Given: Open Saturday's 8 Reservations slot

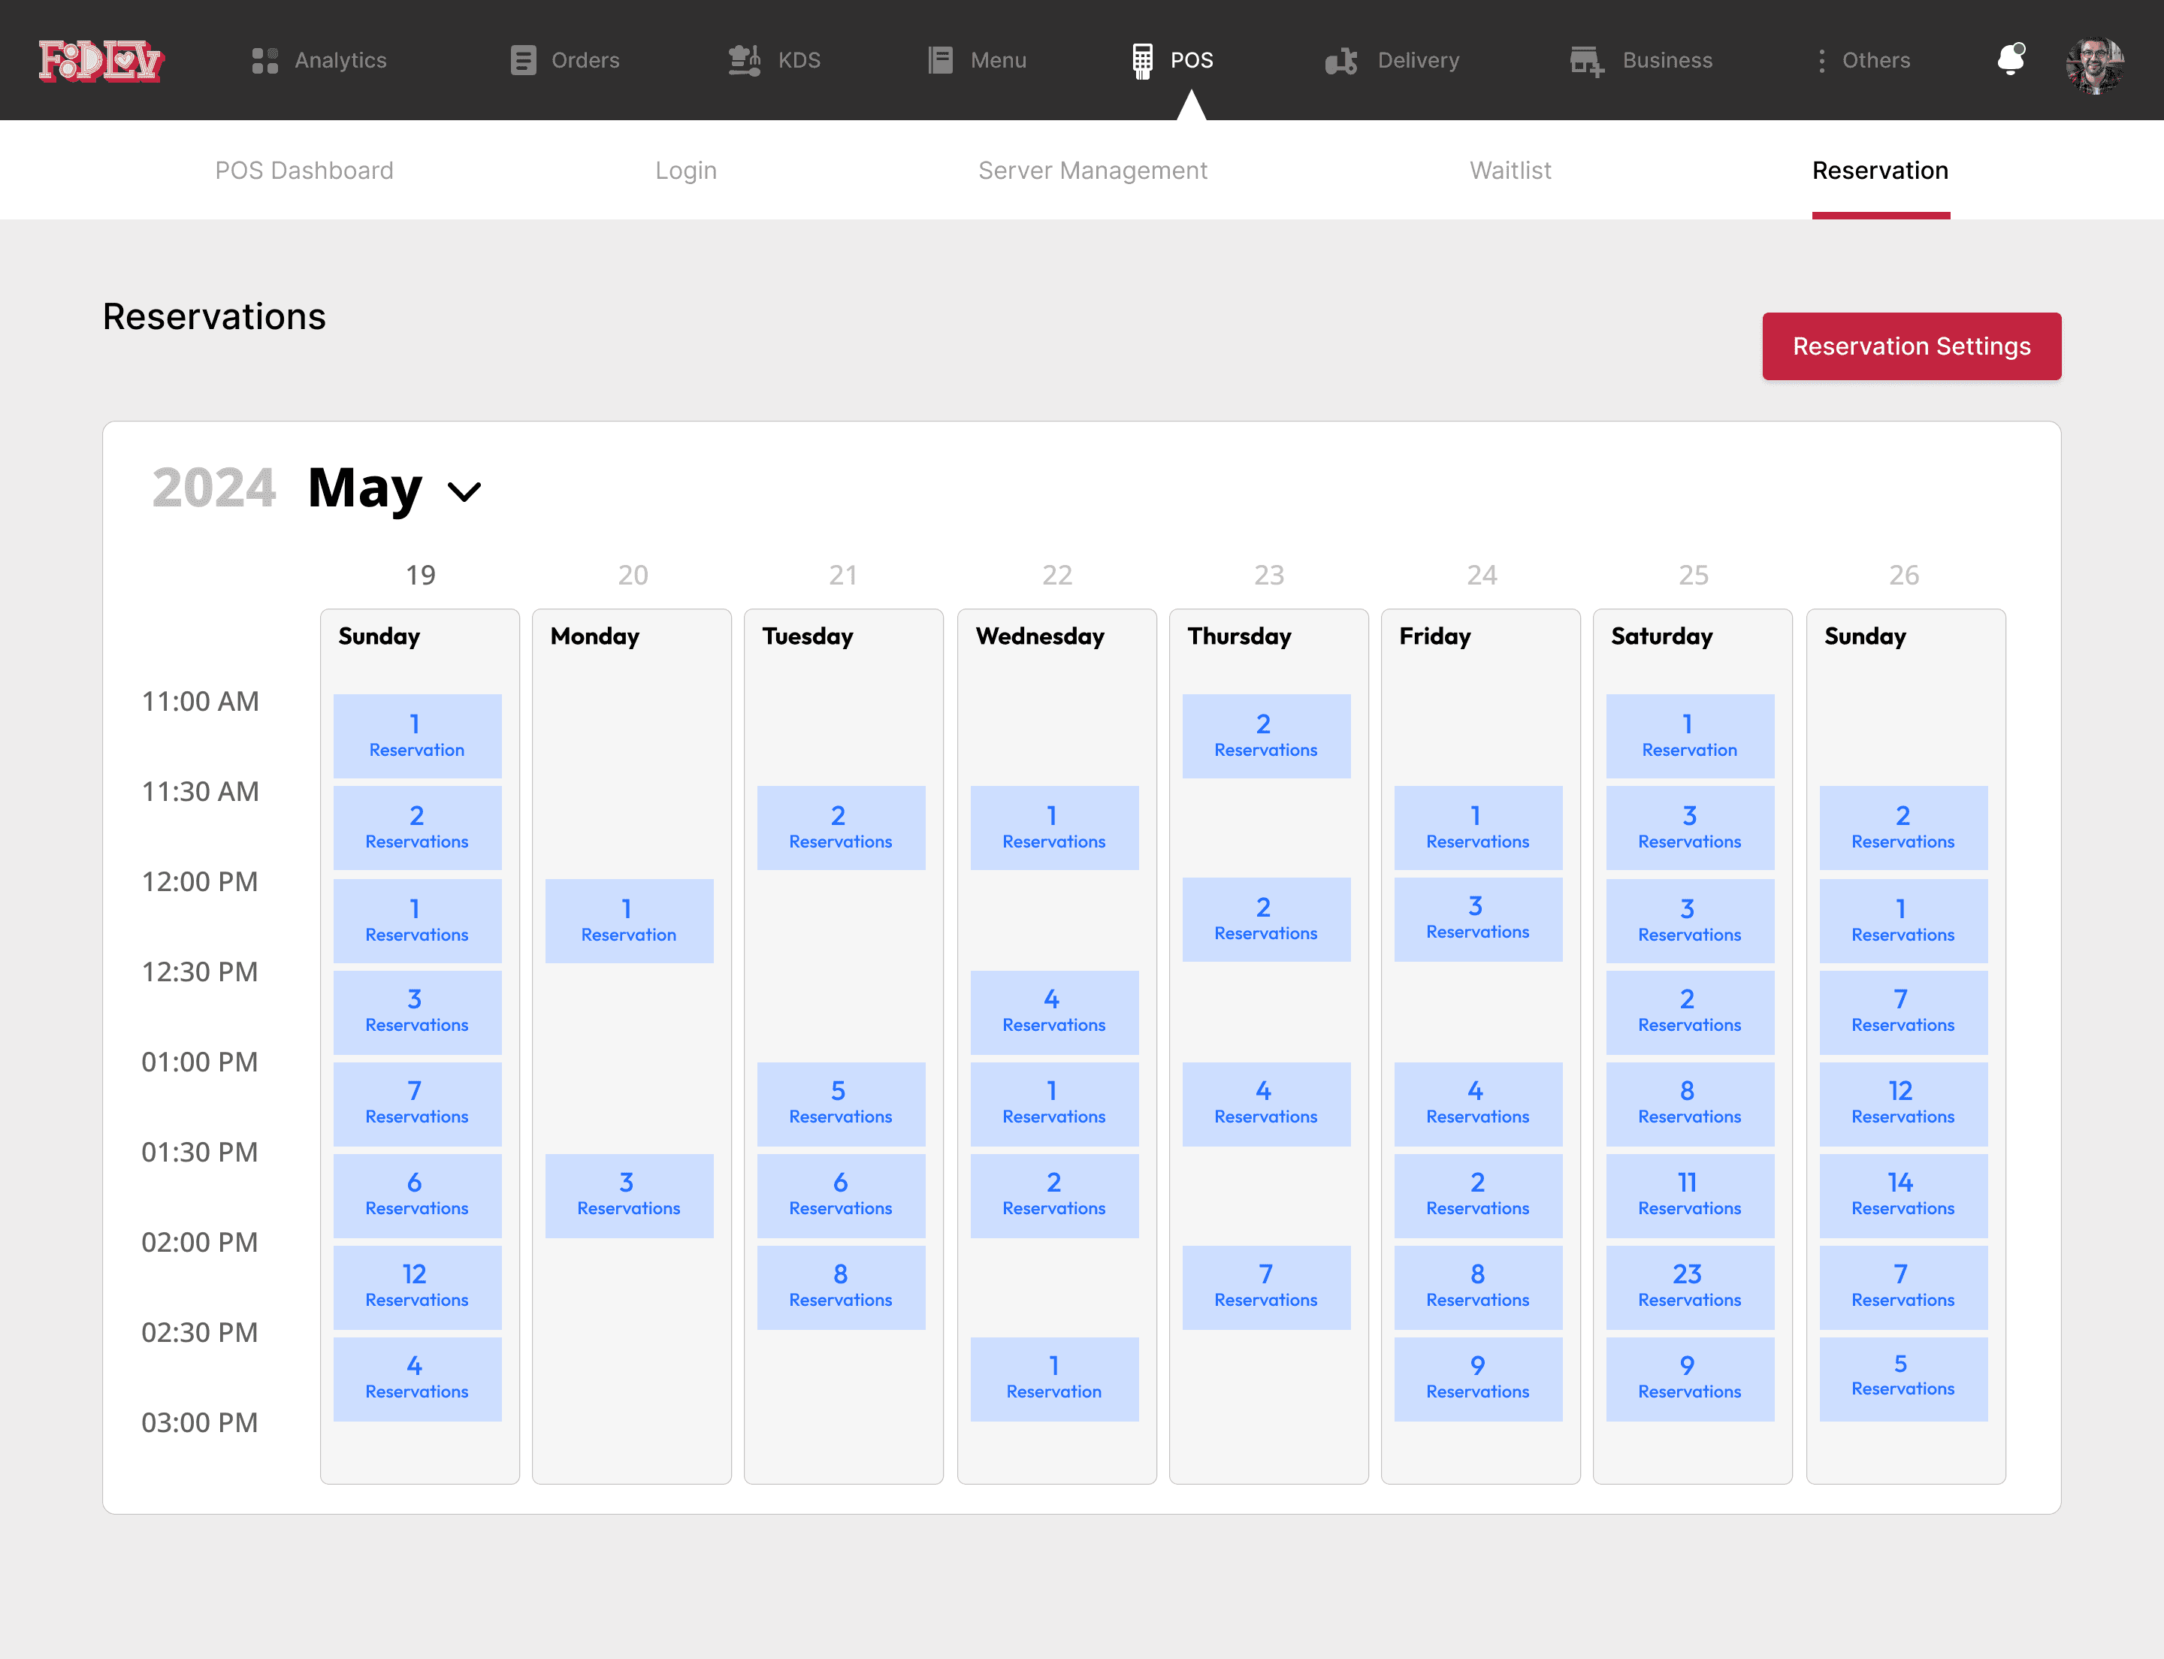Looking at the screenshot, I should point(1690,1103).
